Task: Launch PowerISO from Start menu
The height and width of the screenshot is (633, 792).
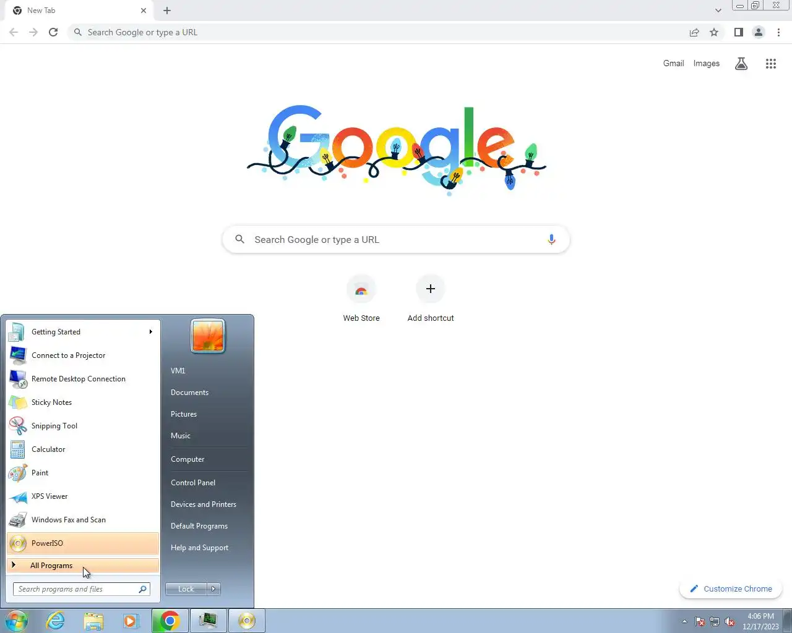Action: 83,543
